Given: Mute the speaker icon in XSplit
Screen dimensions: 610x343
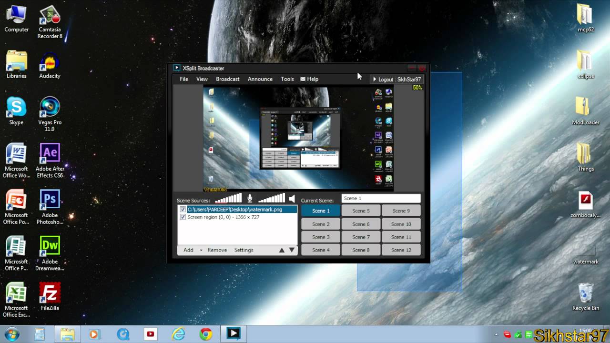Looking at the screenshot, I should 292,199.
